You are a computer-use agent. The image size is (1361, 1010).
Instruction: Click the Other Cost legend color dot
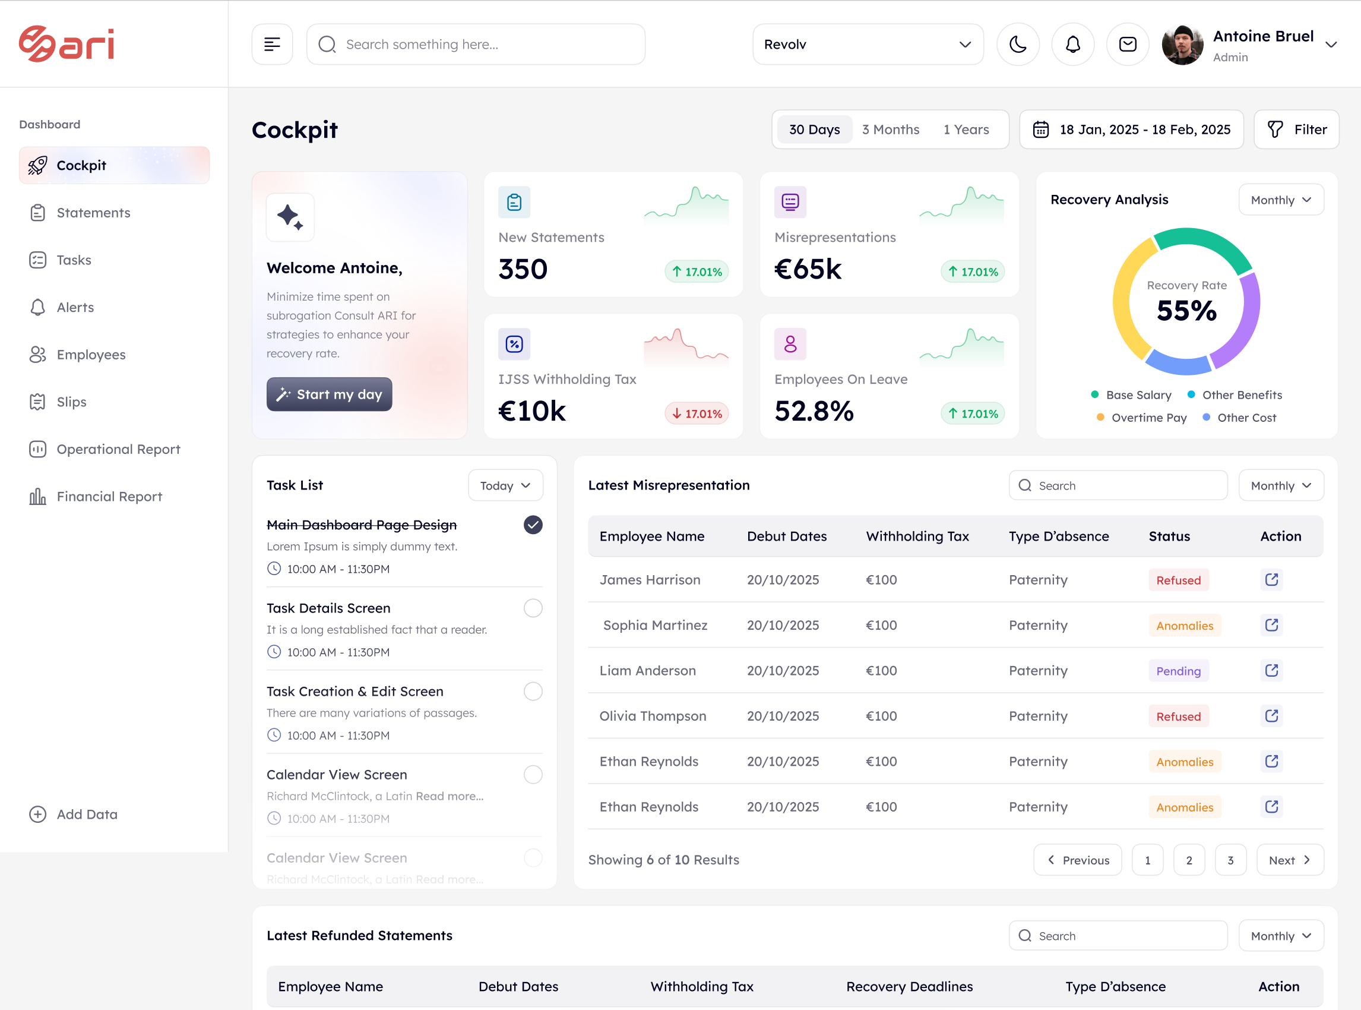[x=1207, y=417]
